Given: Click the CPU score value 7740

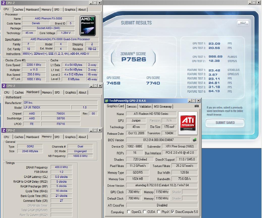Looking at the screenshot, I should pyautogui.click(x=153, y=83).
